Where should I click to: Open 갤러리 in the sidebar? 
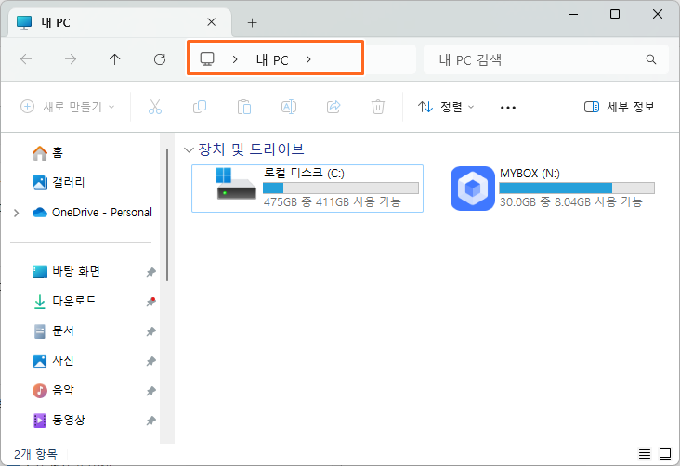[59, 182]
